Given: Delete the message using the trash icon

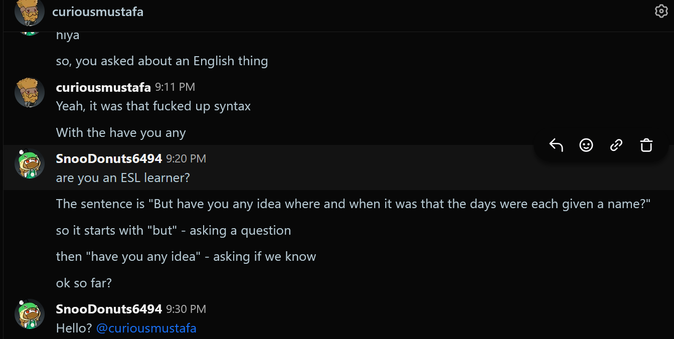Looking at the screenshot, I should point(646,145).
